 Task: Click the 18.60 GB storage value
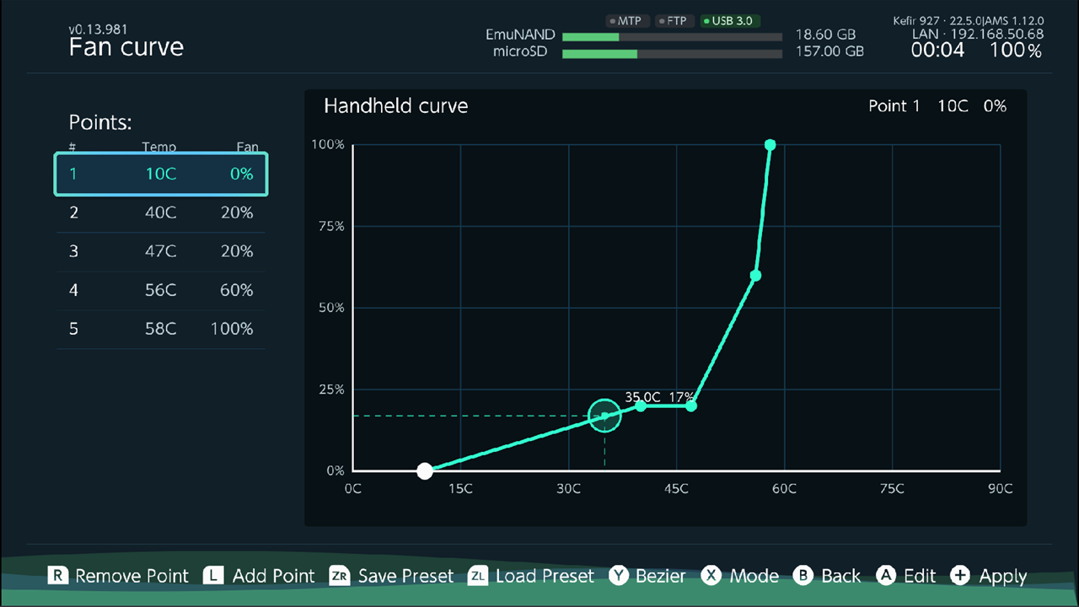(x=825, y=35)
